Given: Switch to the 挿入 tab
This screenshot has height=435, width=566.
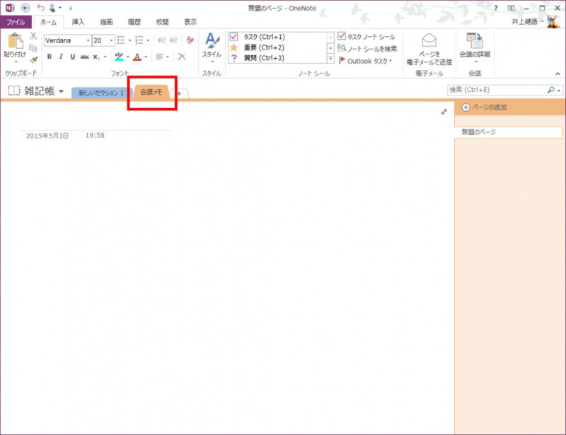Looking at the screenshot, I should pos(78,22).
